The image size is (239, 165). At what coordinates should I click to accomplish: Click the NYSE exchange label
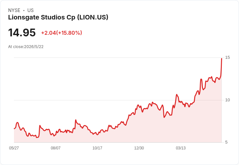(14, 10)
